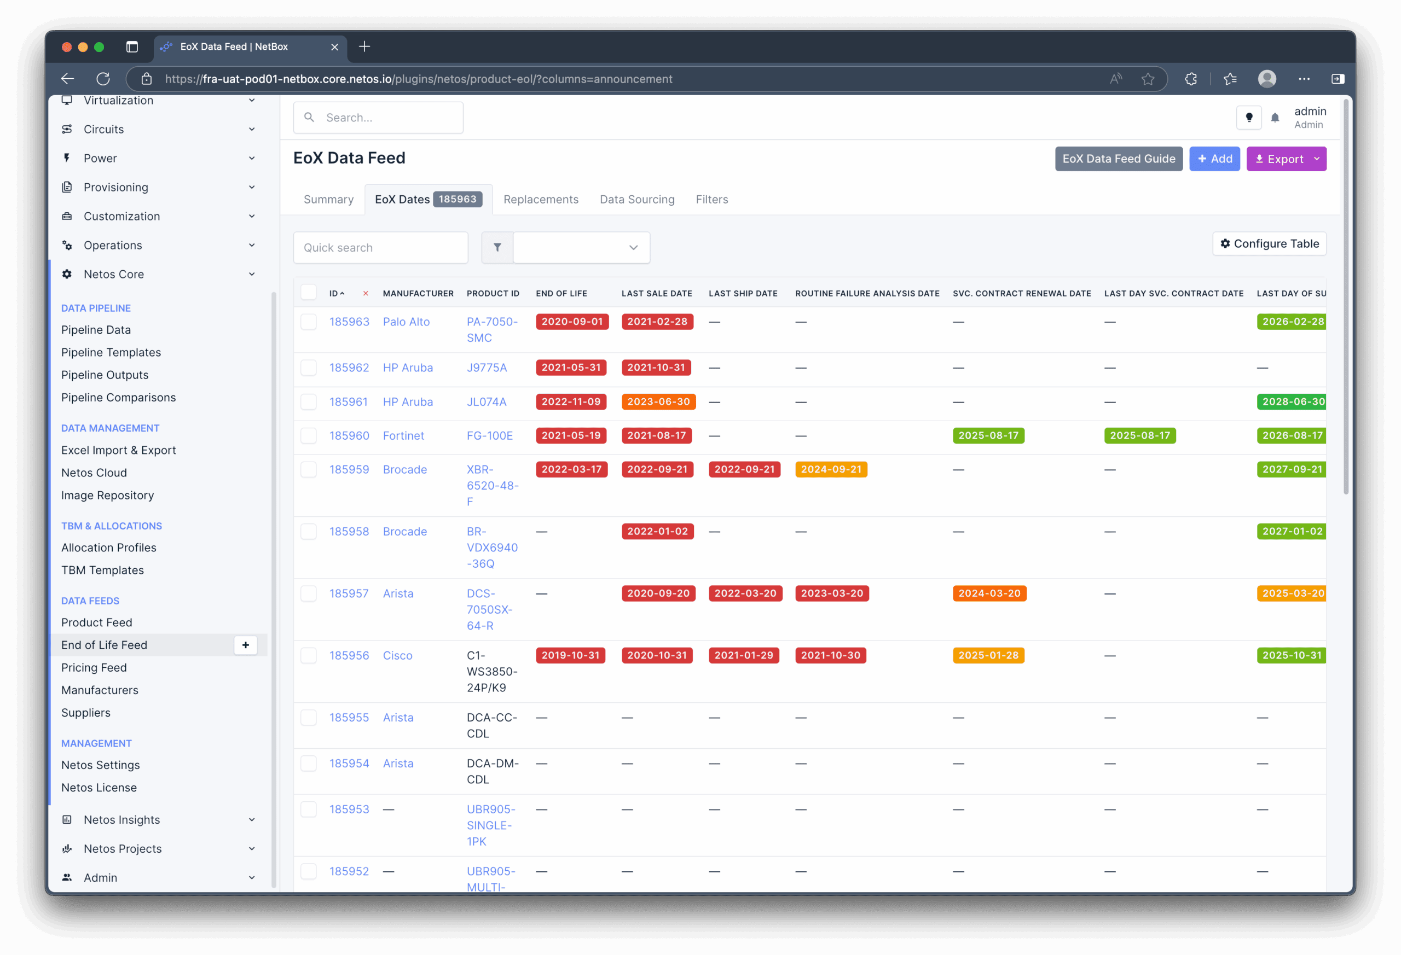Check the row 185957 checkbox
This screenshot has height=955, width=1401.
point(309,593)
